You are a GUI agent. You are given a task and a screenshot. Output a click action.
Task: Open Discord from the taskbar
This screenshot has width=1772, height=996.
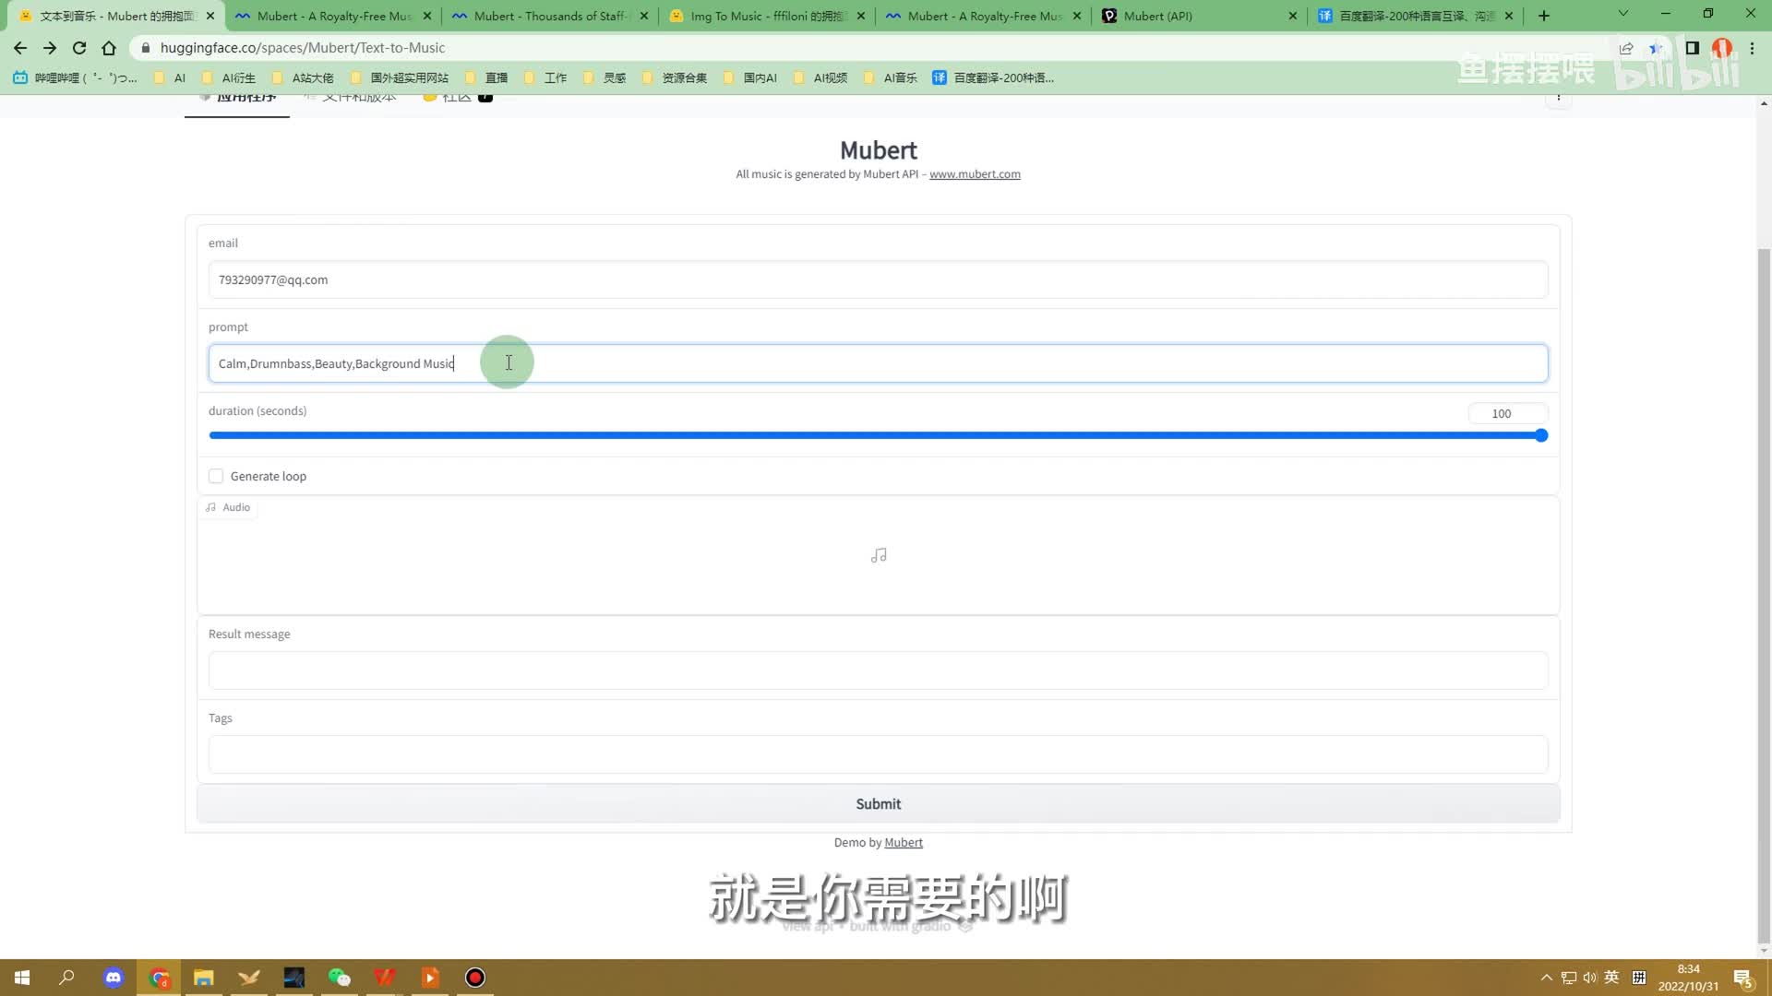pos(114,978)
